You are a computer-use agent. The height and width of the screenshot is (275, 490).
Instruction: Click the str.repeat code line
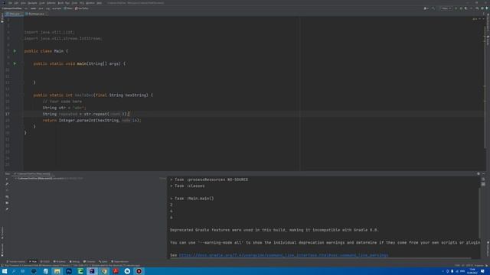86,114
